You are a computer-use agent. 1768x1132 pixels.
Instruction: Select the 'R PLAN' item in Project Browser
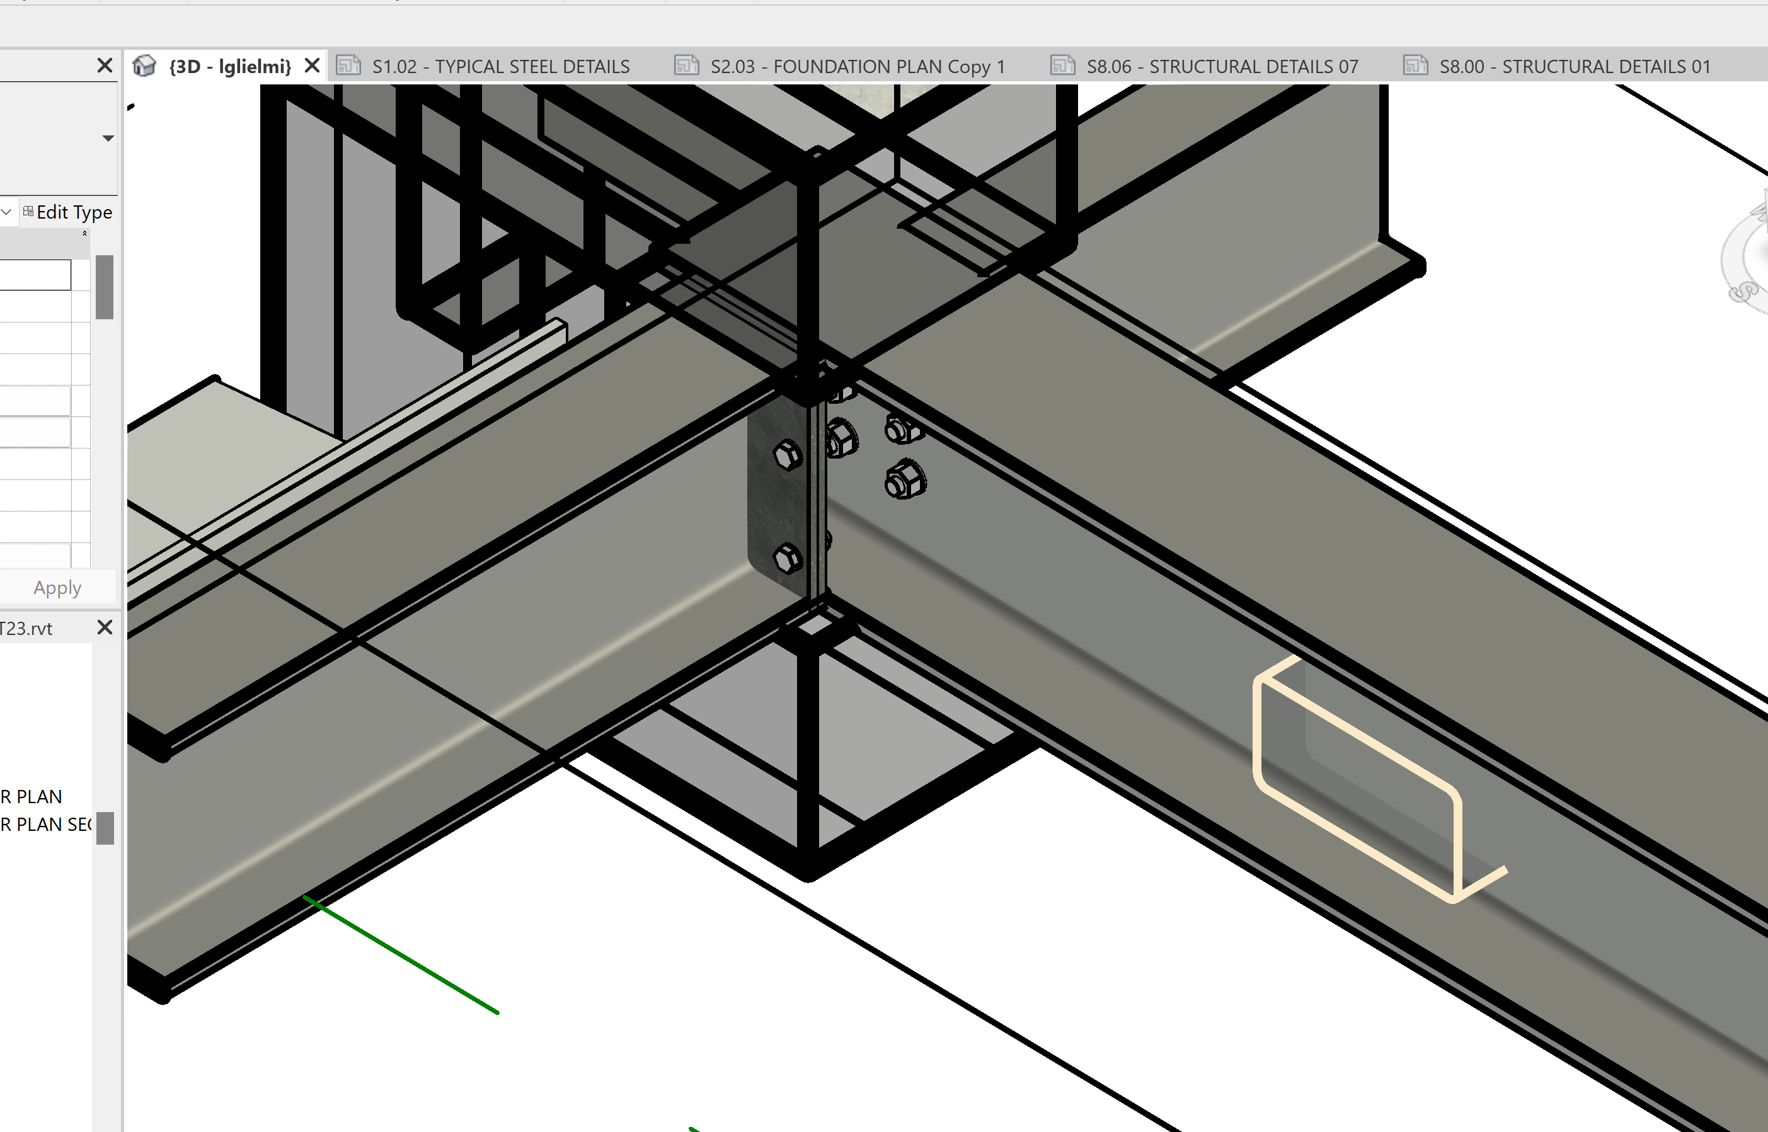tap(31, 797)
